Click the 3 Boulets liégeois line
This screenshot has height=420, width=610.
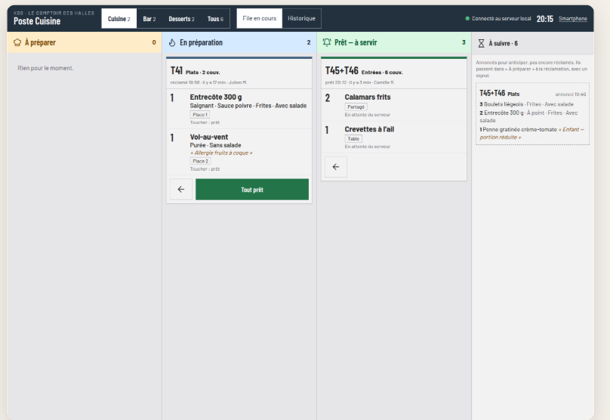pos(526,104)
